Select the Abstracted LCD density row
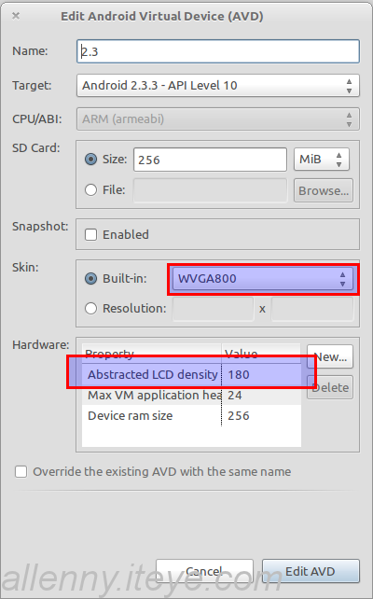The width and height of the screenshot is (373, 599). pyautogui.click(x=192, y=374)
